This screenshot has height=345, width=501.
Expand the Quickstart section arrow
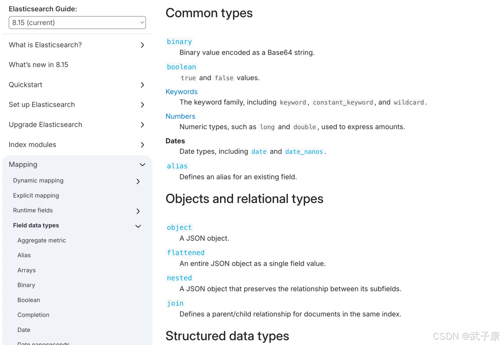pos(142,85)
